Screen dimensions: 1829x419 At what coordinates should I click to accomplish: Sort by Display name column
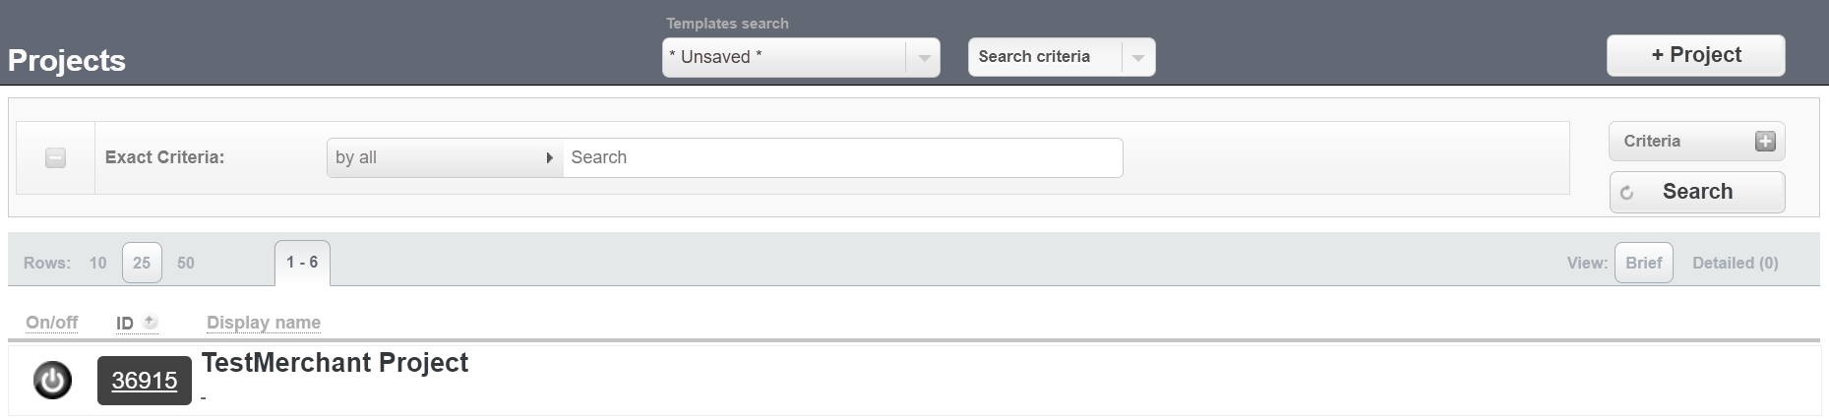(264, 323)
